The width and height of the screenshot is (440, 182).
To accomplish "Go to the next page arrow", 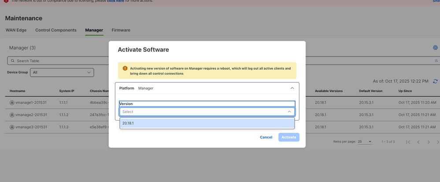I will pos(429,142).
